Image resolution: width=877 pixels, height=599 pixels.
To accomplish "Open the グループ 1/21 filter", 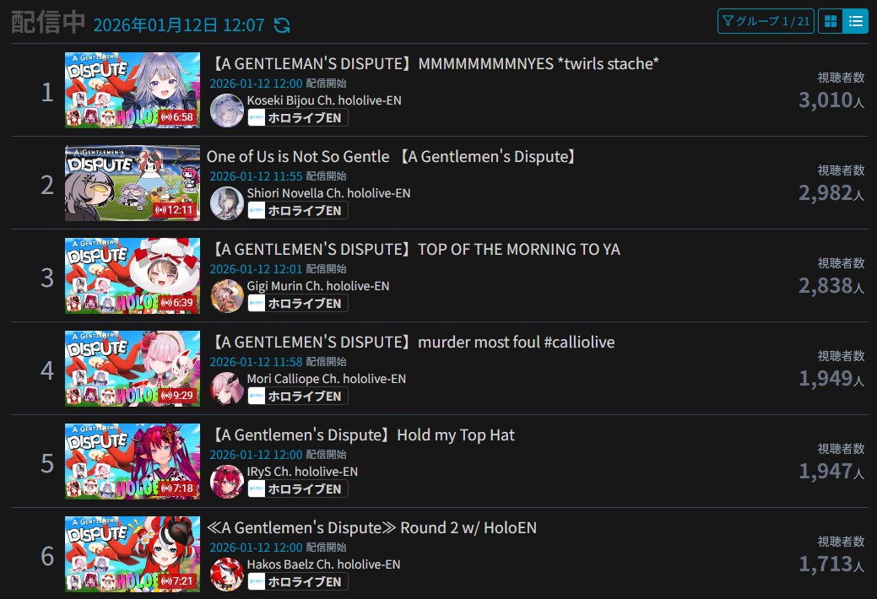I will point(766,21).
